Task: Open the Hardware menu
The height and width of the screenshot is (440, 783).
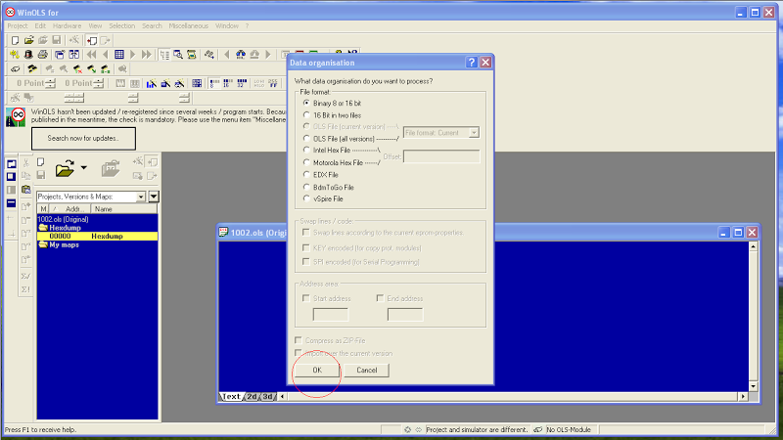Action: 67,26
